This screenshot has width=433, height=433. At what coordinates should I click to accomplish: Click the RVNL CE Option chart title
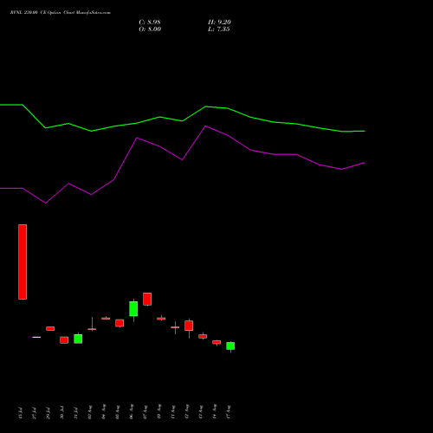point(61,12)
